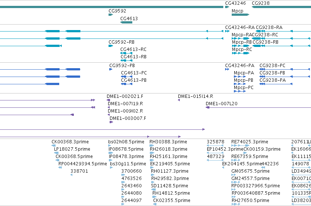The width and height of the screenshot is (311, 206).
Task: Select EST label CK00368.3prime
Action: [x=70, y=142]
